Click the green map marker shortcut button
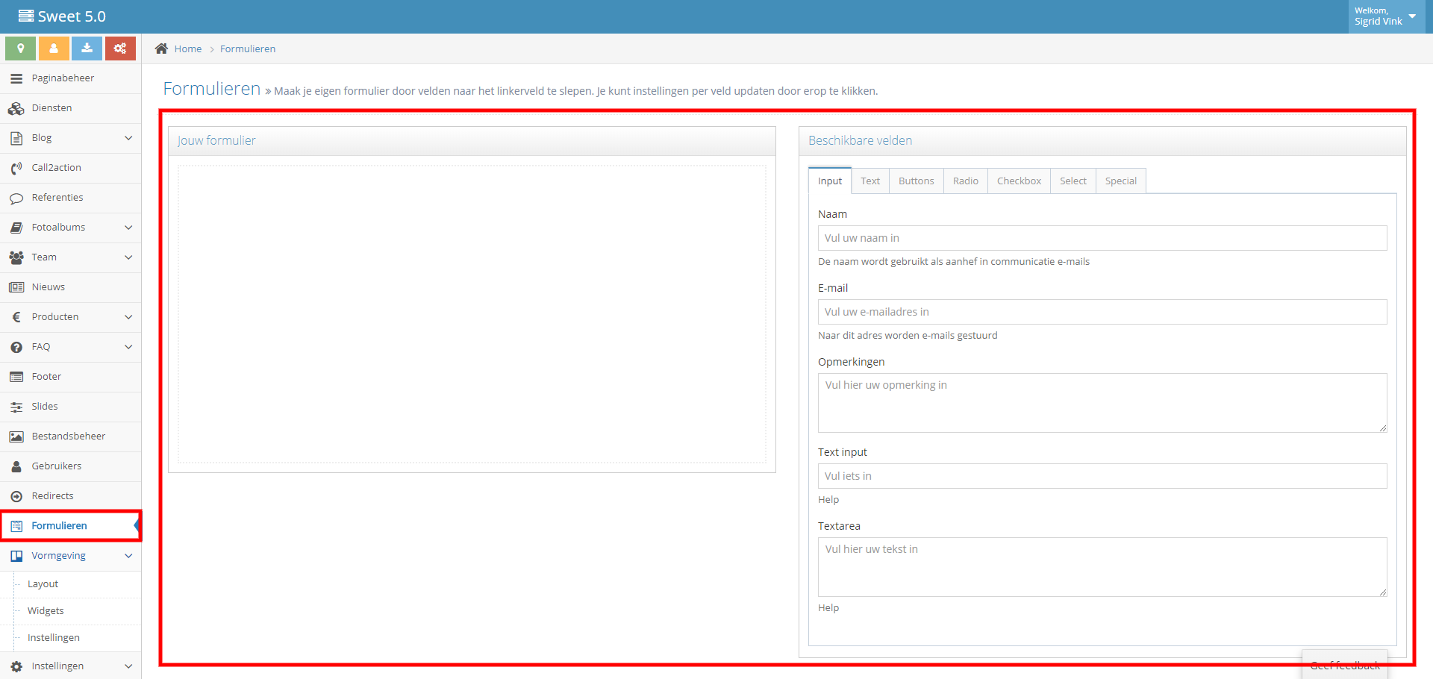1433x679 pixels. [x=21, y=48]
